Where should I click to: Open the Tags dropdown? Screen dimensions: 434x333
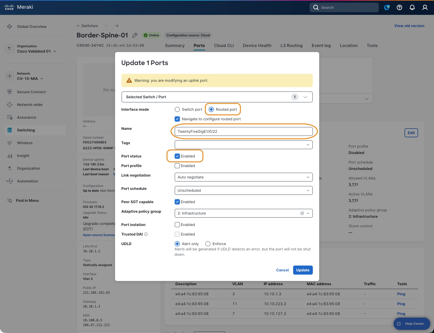pos(243,145)
